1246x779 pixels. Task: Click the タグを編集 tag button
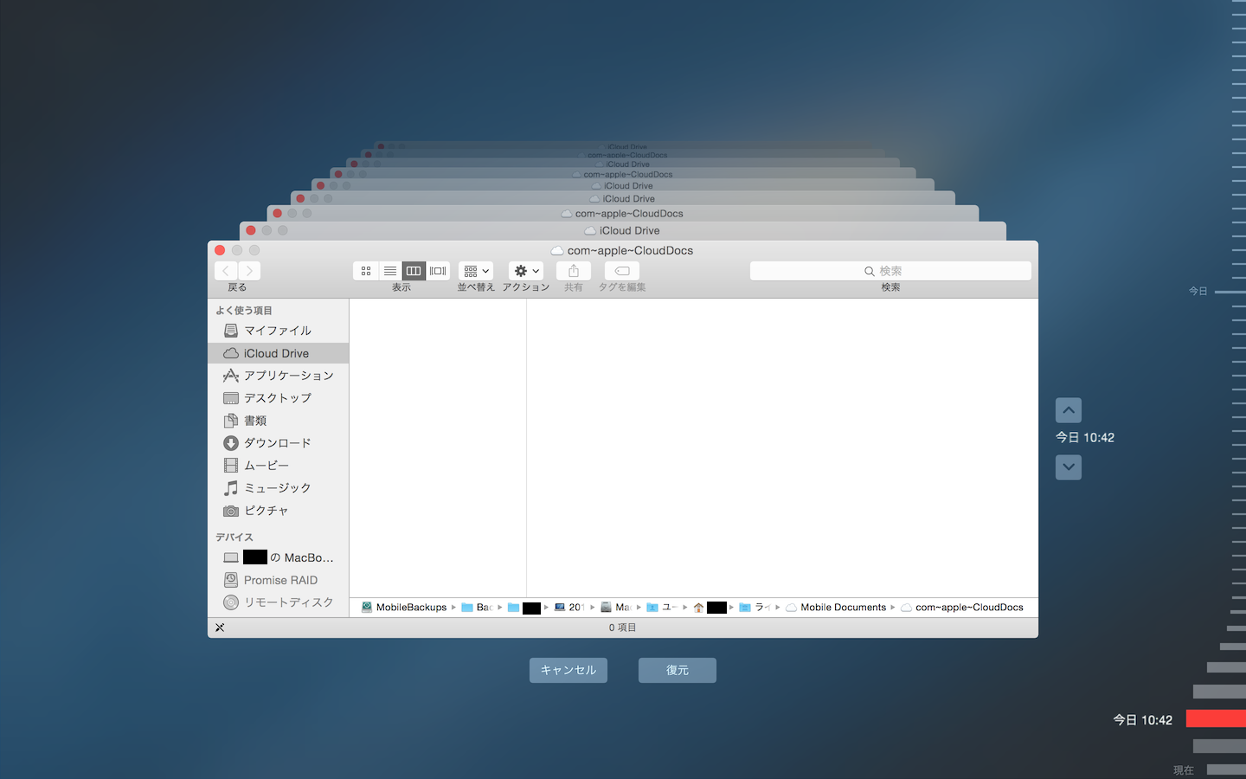click(622, 271)
